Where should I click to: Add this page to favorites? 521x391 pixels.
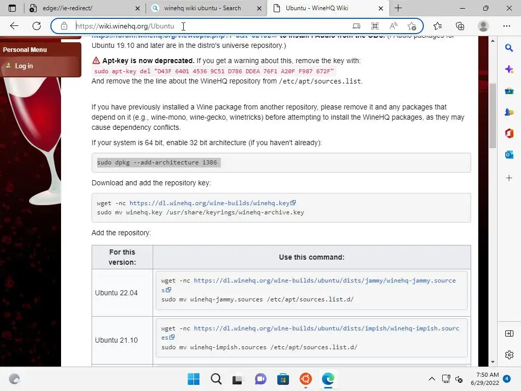pos(412,26)
